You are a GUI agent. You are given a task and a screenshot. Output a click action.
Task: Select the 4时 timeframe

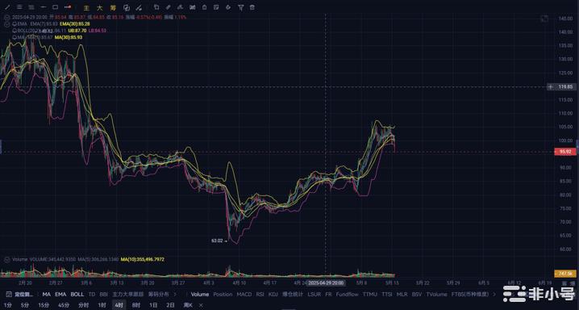point(119,305)
